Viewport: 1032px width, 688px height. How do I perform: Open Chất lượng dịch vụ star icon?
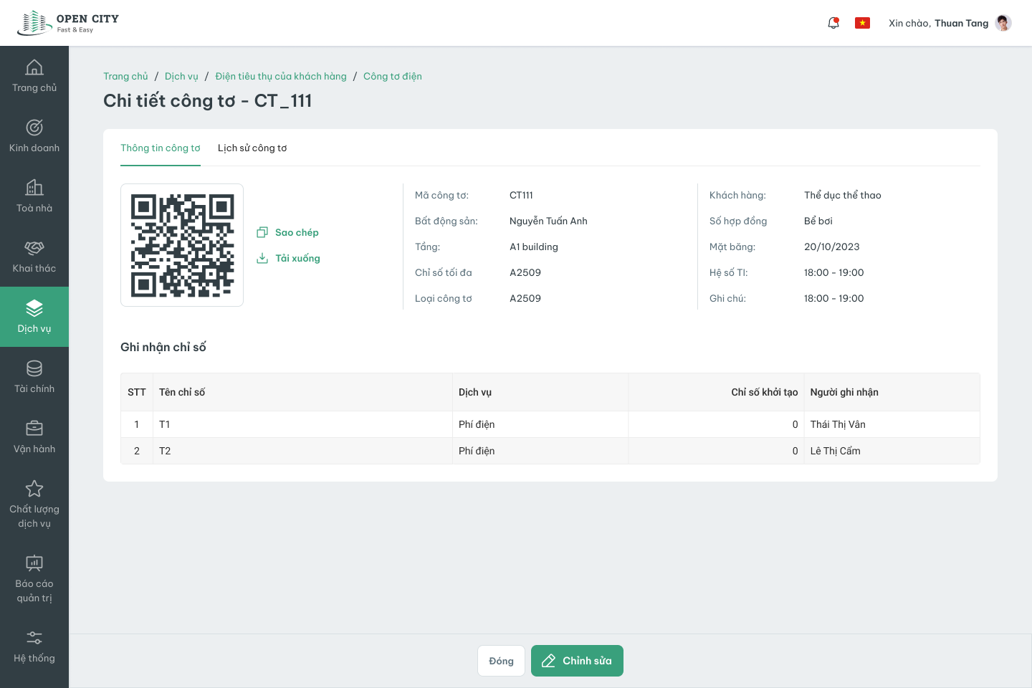pyautogui.click(x=34, y=489)
